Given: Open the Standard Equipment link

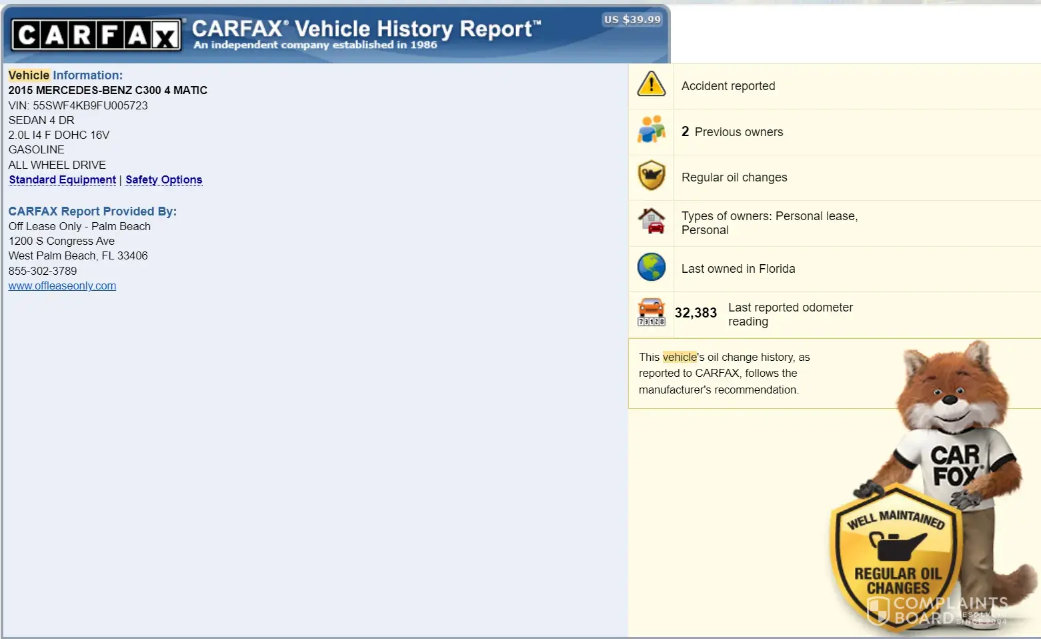Looking at the screenshot, I should tap(63, 180).
